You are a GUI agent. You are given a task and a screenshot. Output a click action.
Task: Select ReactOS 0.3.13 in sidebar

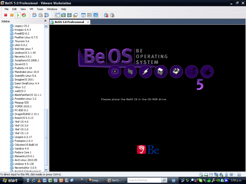pos(24,118)
